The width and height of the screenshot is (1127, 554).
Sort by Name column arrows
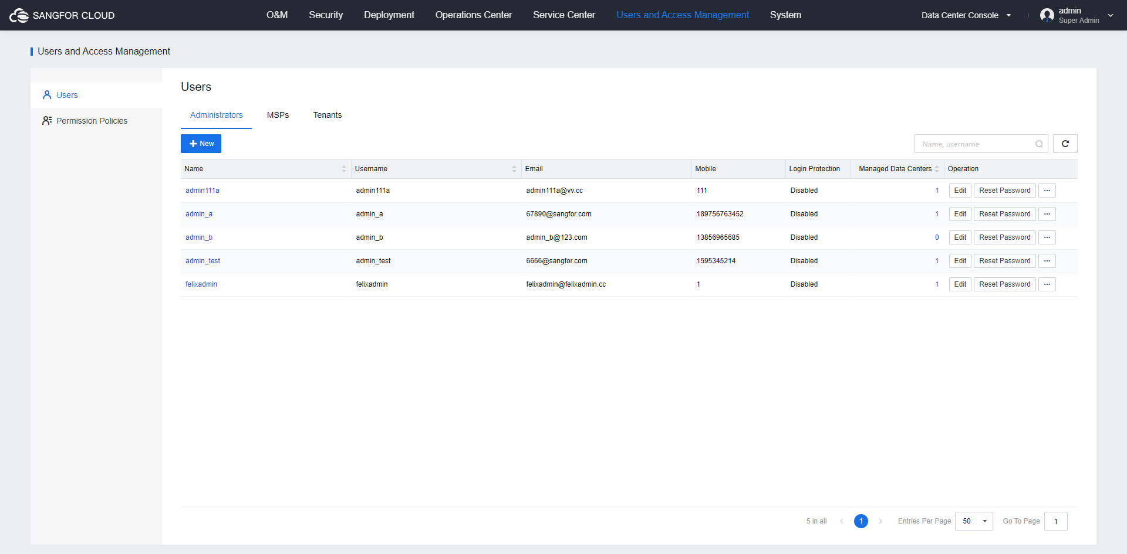[344, 169]
